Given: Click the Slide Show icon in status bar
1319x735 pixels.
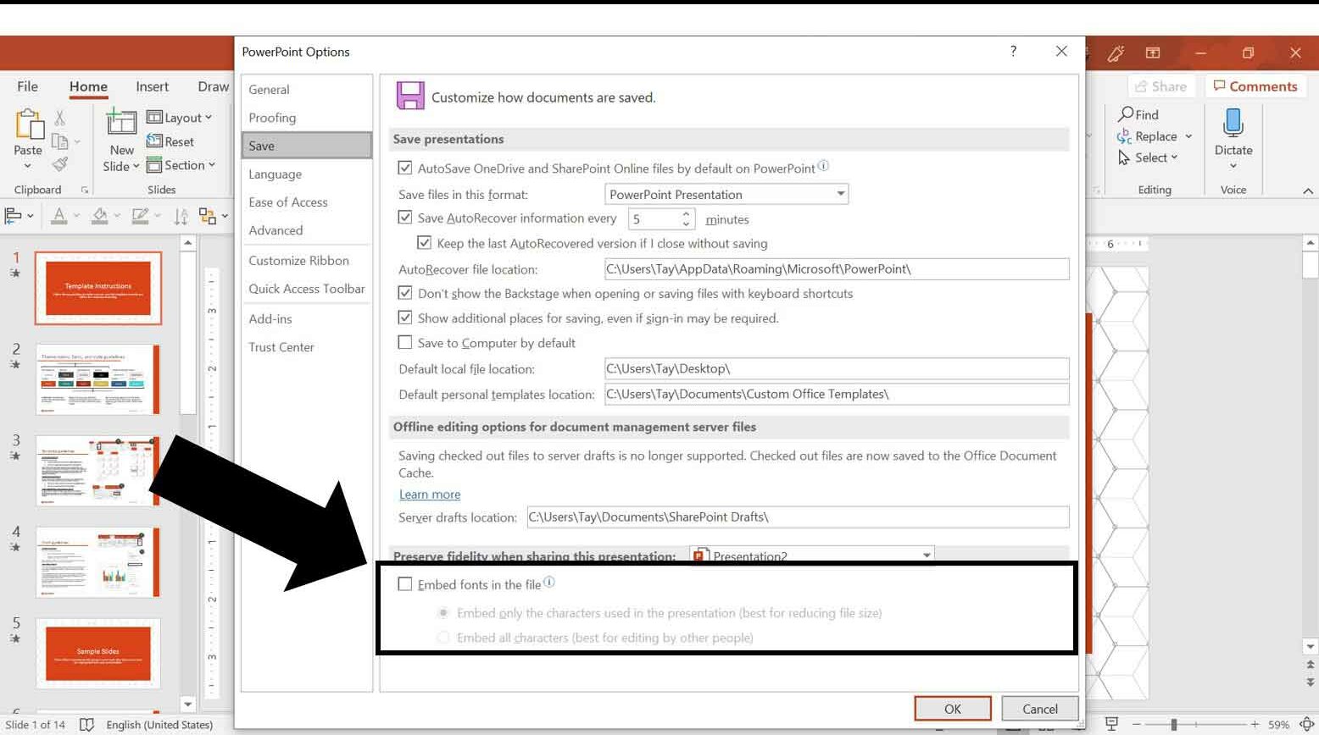Looking at the screenshot, I should click(x=1111, y=724).
